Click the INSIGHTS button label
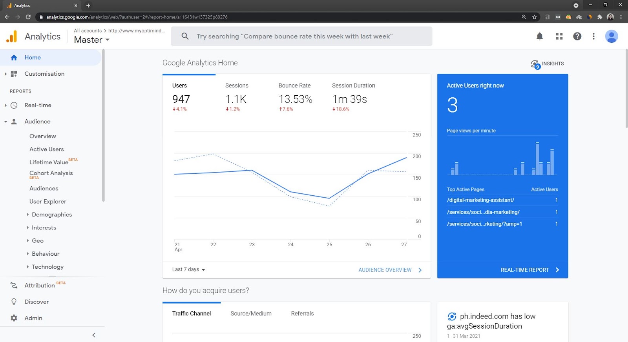 pyautogui.click(x=553, y=64)
